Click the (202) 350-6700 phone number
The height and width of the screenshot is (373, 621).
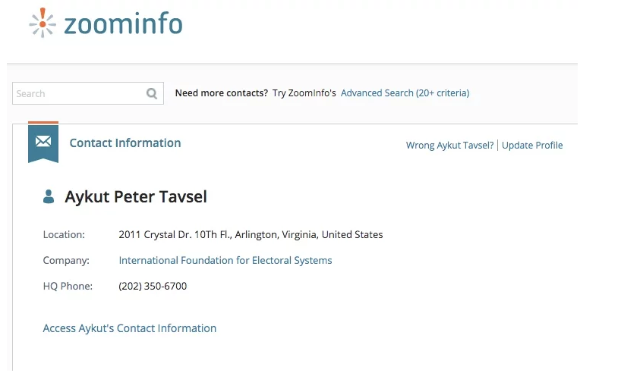(153, 287)
